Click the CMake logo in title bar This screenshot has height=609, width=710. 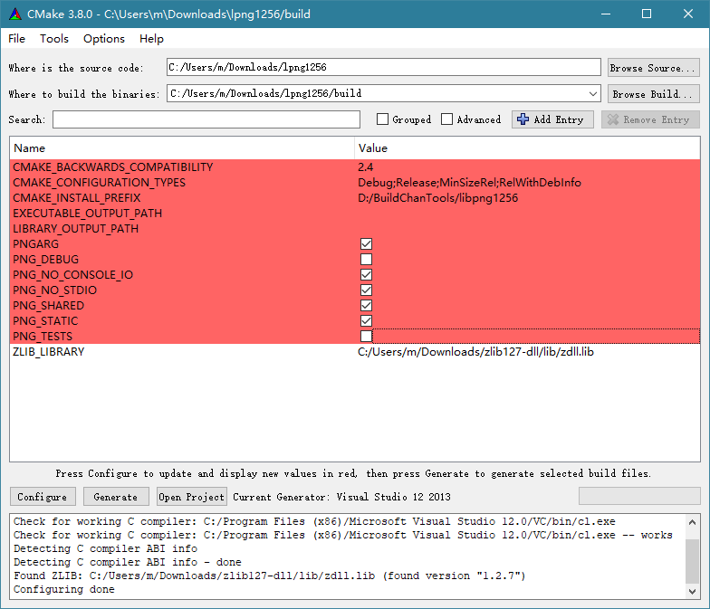point(15,14)
